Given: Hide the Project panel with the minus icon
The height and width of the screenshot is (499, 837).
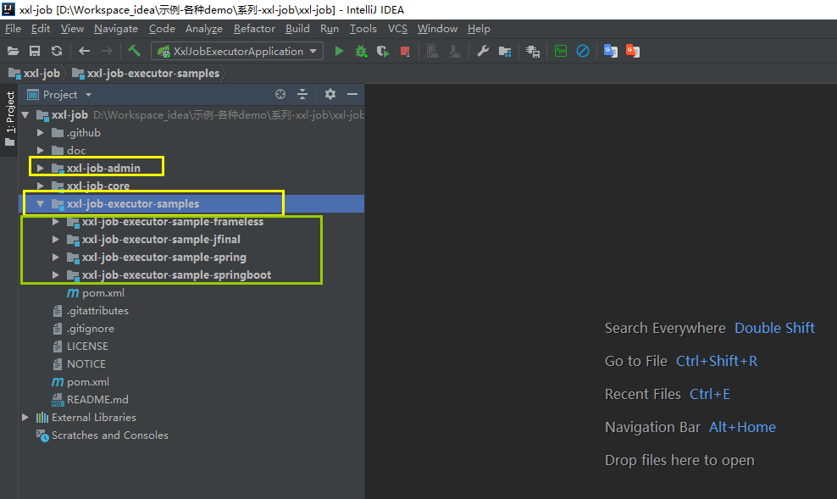Looking at the screenshot, I should 352,95.
